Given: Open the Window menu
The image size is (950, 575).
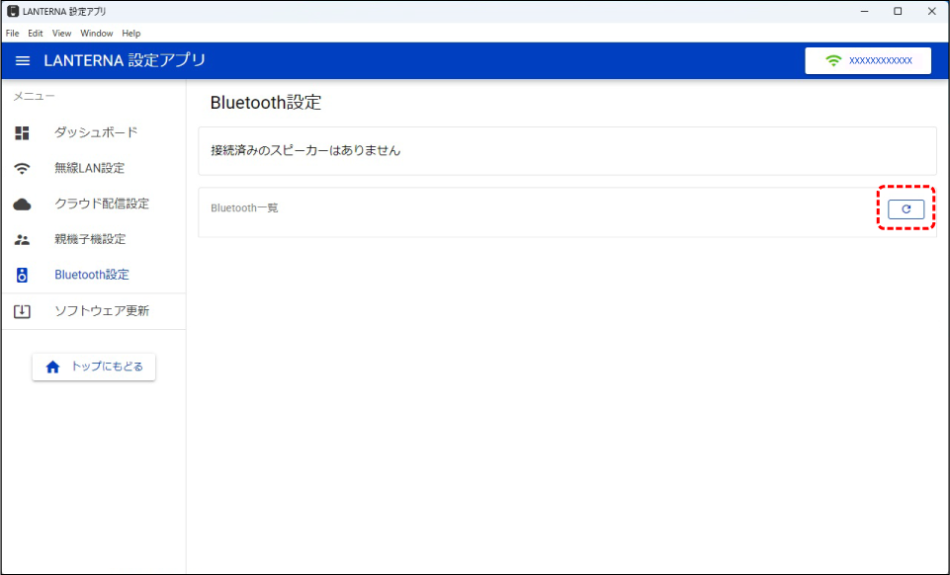Looking at the screenshot, I should [x=97, y=34].
